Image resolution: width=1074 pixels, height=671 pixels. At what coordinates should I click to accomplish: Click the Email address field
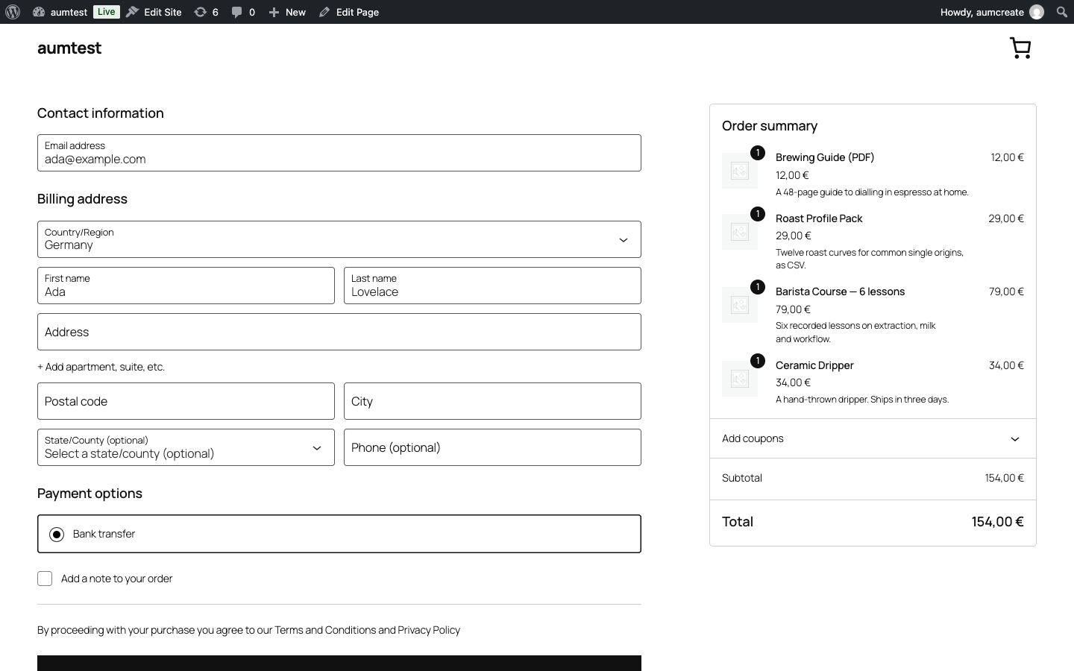point(339,153)
